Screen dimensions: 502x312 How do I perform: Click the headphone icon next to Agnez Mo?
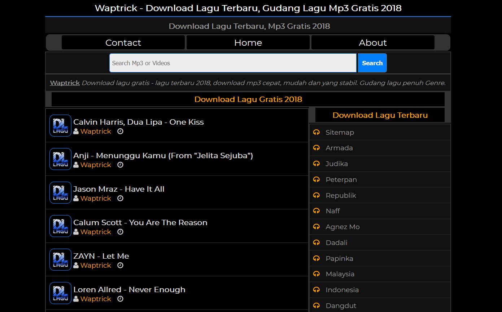pyautogui.click(x=317, y=227)
